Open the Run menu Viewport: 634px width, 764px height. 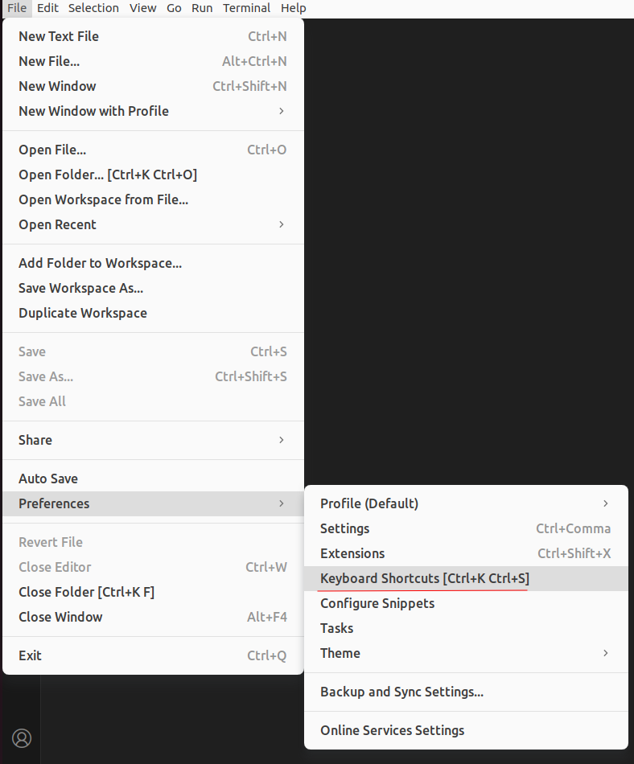[201, 8]
